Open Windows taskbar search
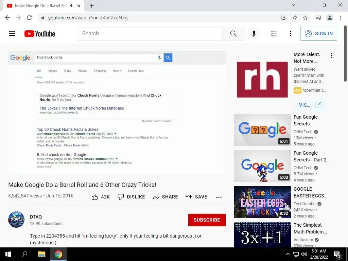Viewport: 348px width, 261px height. click(24, 254)
